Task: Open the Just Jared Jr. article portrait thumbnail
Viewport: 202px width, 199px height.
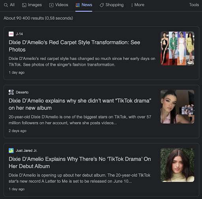Action: 178,165
